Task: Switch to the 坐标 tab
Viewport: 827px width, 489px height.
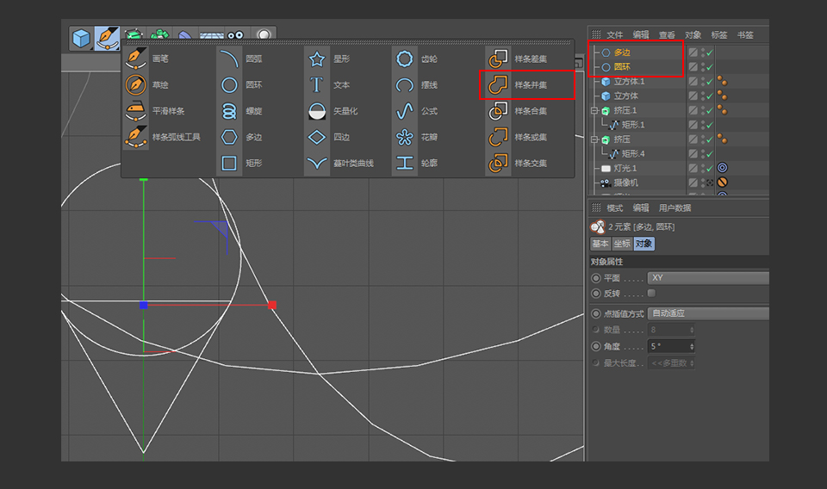Action: tap(622, 244)
